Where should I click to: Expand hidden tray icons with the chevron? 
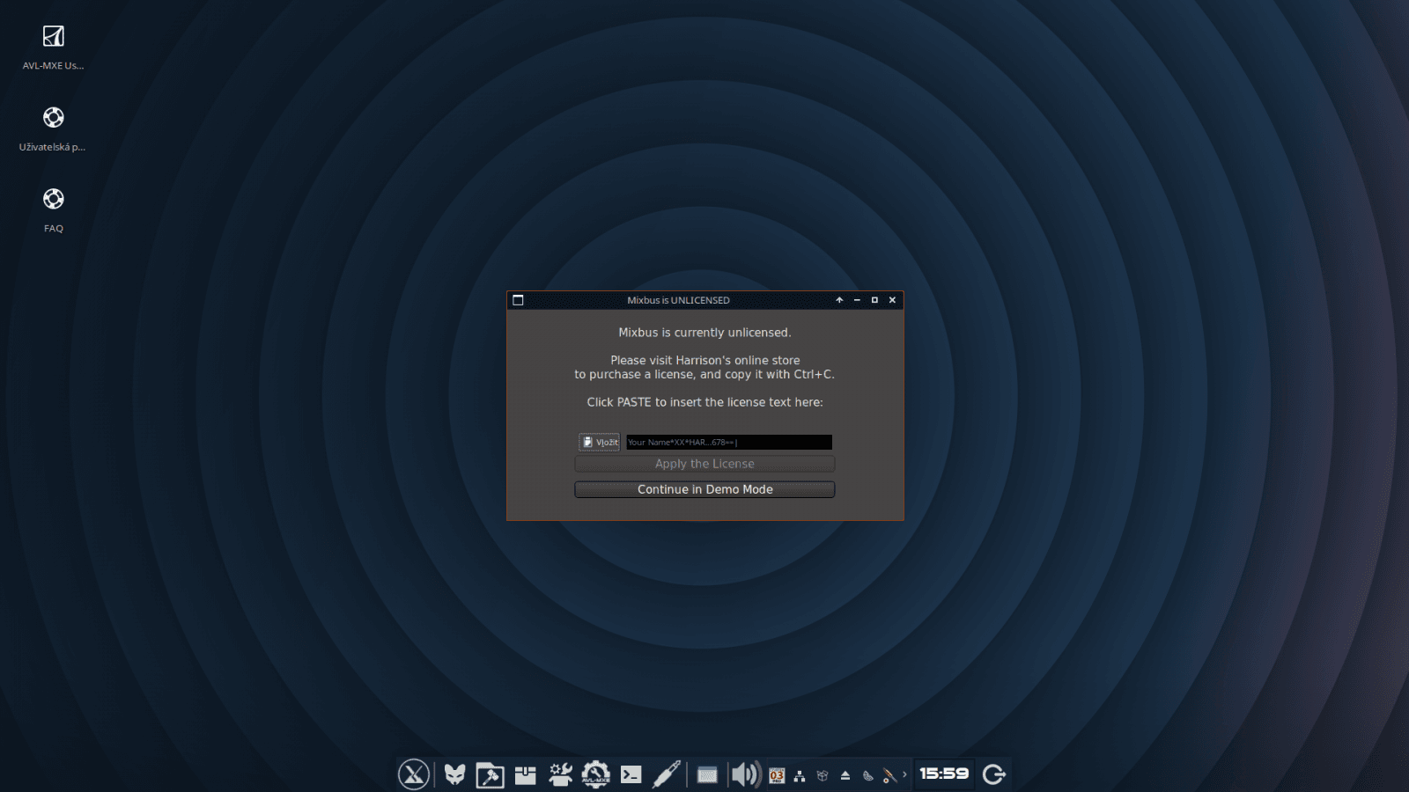(904, 774)
